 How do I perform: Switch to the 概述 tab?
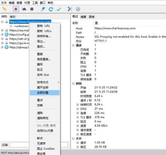point(75,17)
